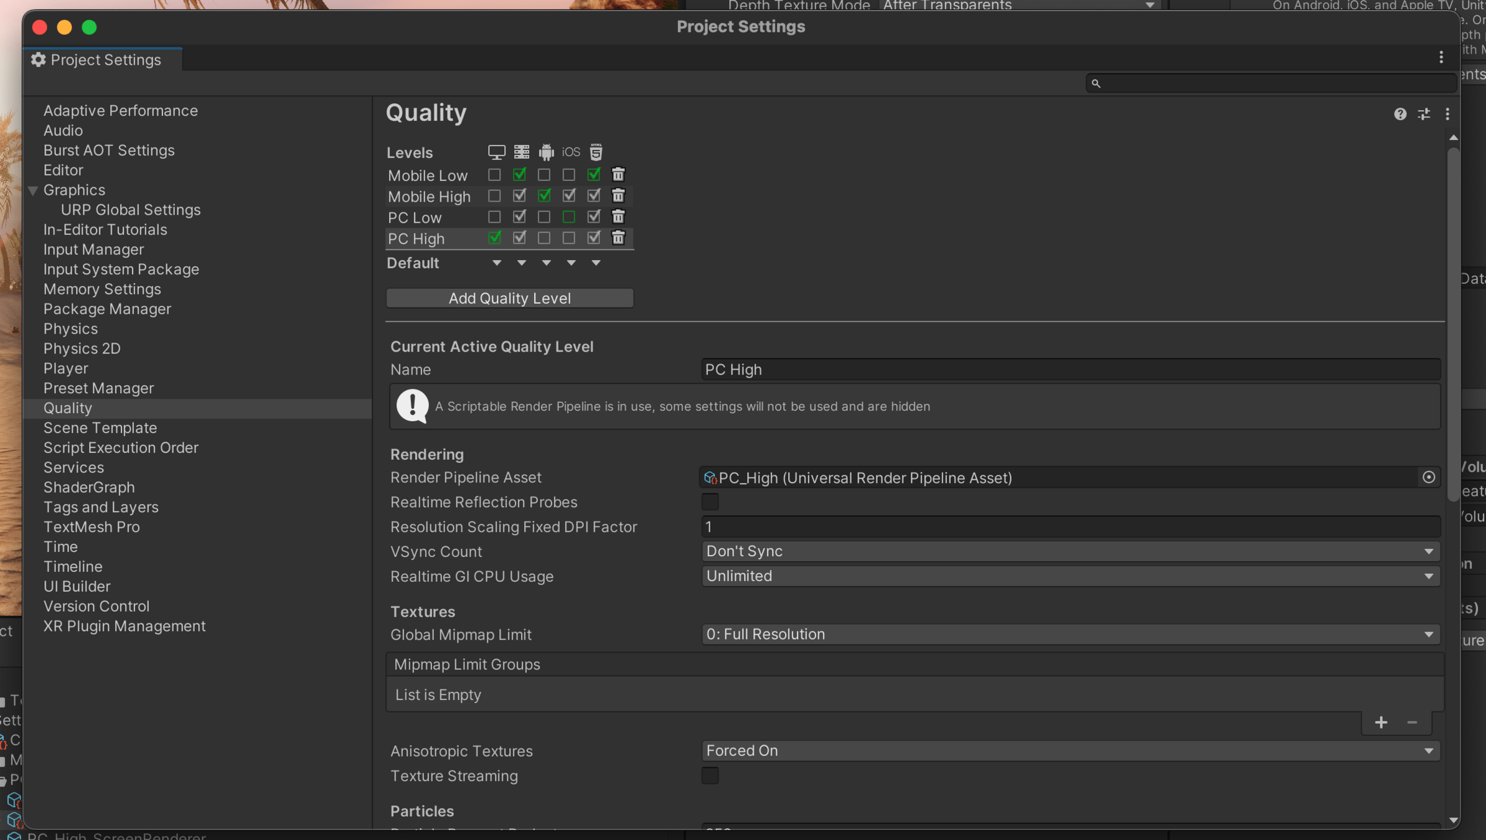Add a Mipmap Limit Group with plus
Image resolution: width=1486 pixels, height=840 pixels.
[1381, 722]
